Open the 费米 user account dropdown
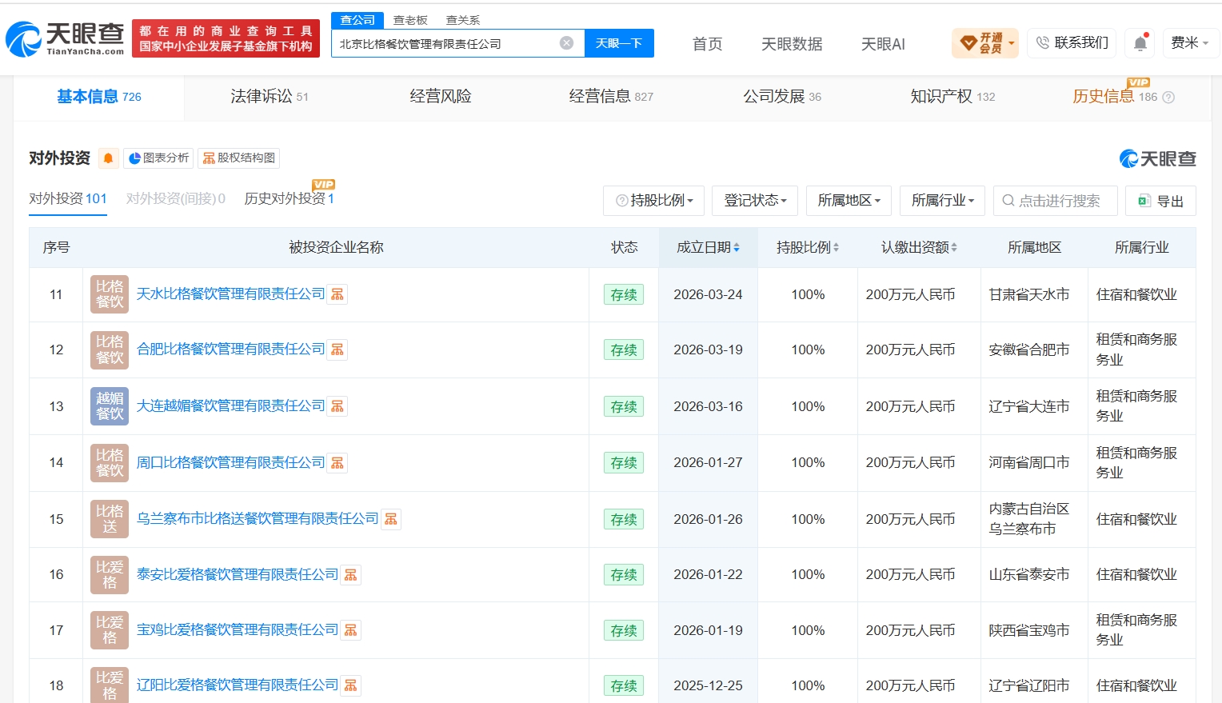The height and width of the screenshot is (703, 1222). click(x=1190, y=43)
